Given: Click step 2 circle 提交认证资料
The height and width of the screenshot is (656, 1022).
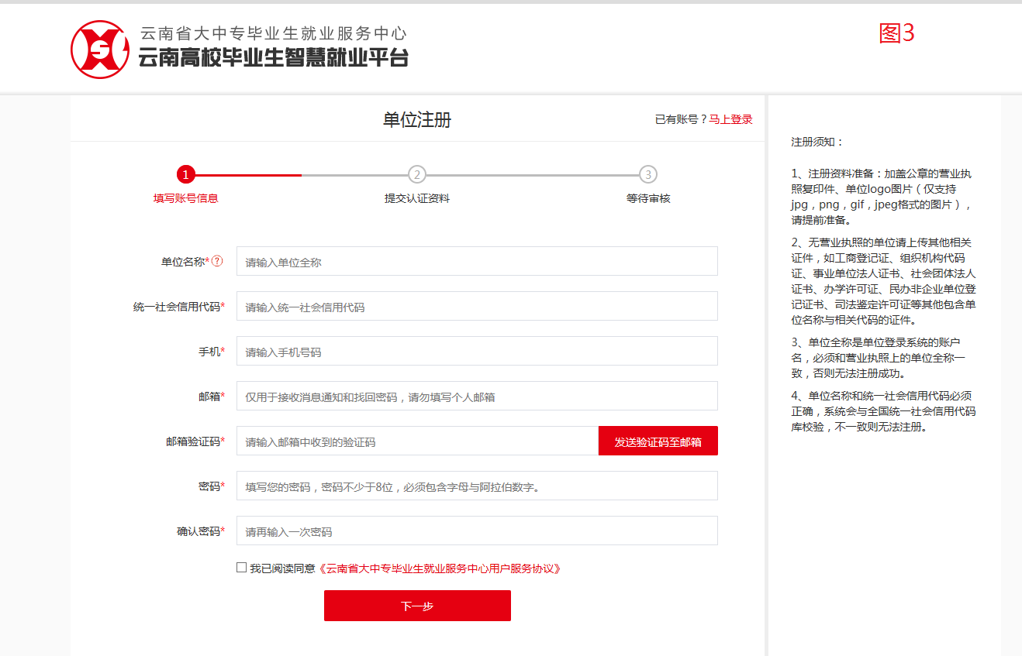Looking at the screenshot, I should pos(417,174).
